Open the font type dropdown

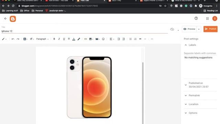pos(25,39)
